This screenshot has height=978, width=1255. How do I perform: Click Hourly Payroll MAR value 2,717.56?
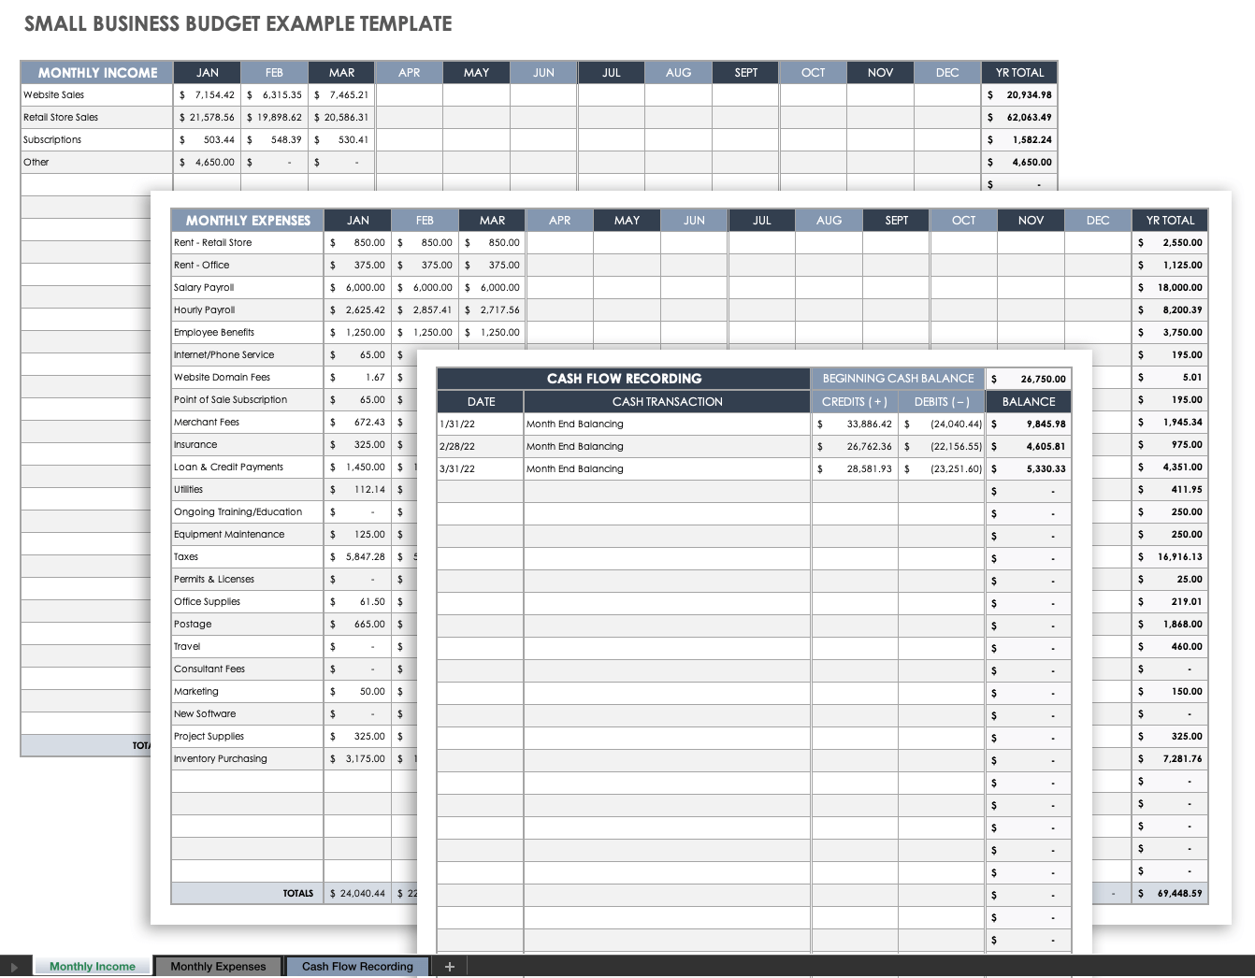(x=493, y=309)
